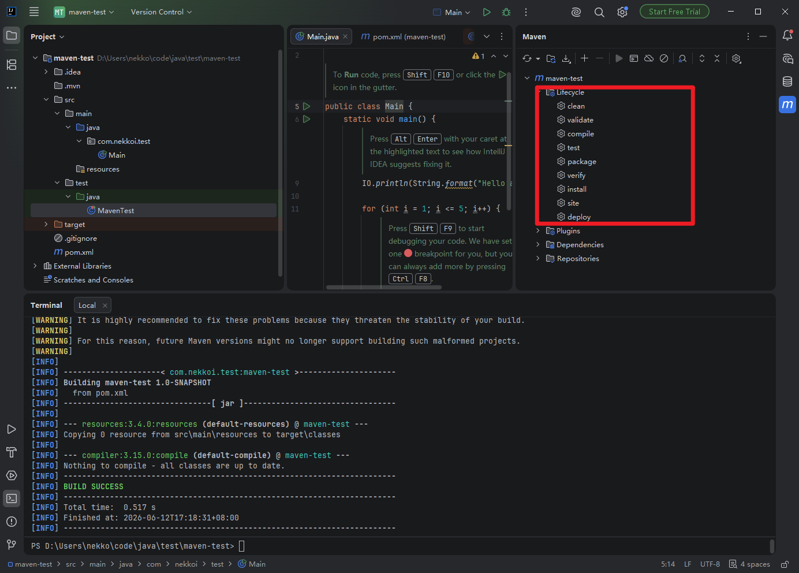Add a Maven project with plus icon
The width and height of the screenshot is (799, 573).
pyautogui.click(x=584, y=58)
